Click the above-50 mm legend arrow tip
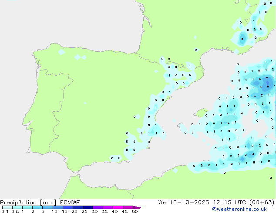276x213 pixels. pyautogui.click(x=138, y=207)
